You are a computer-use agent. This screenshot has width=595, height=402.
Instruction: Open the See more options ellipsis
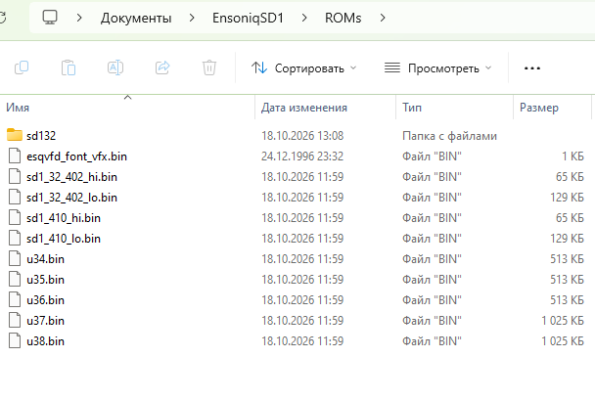[532, 68]
